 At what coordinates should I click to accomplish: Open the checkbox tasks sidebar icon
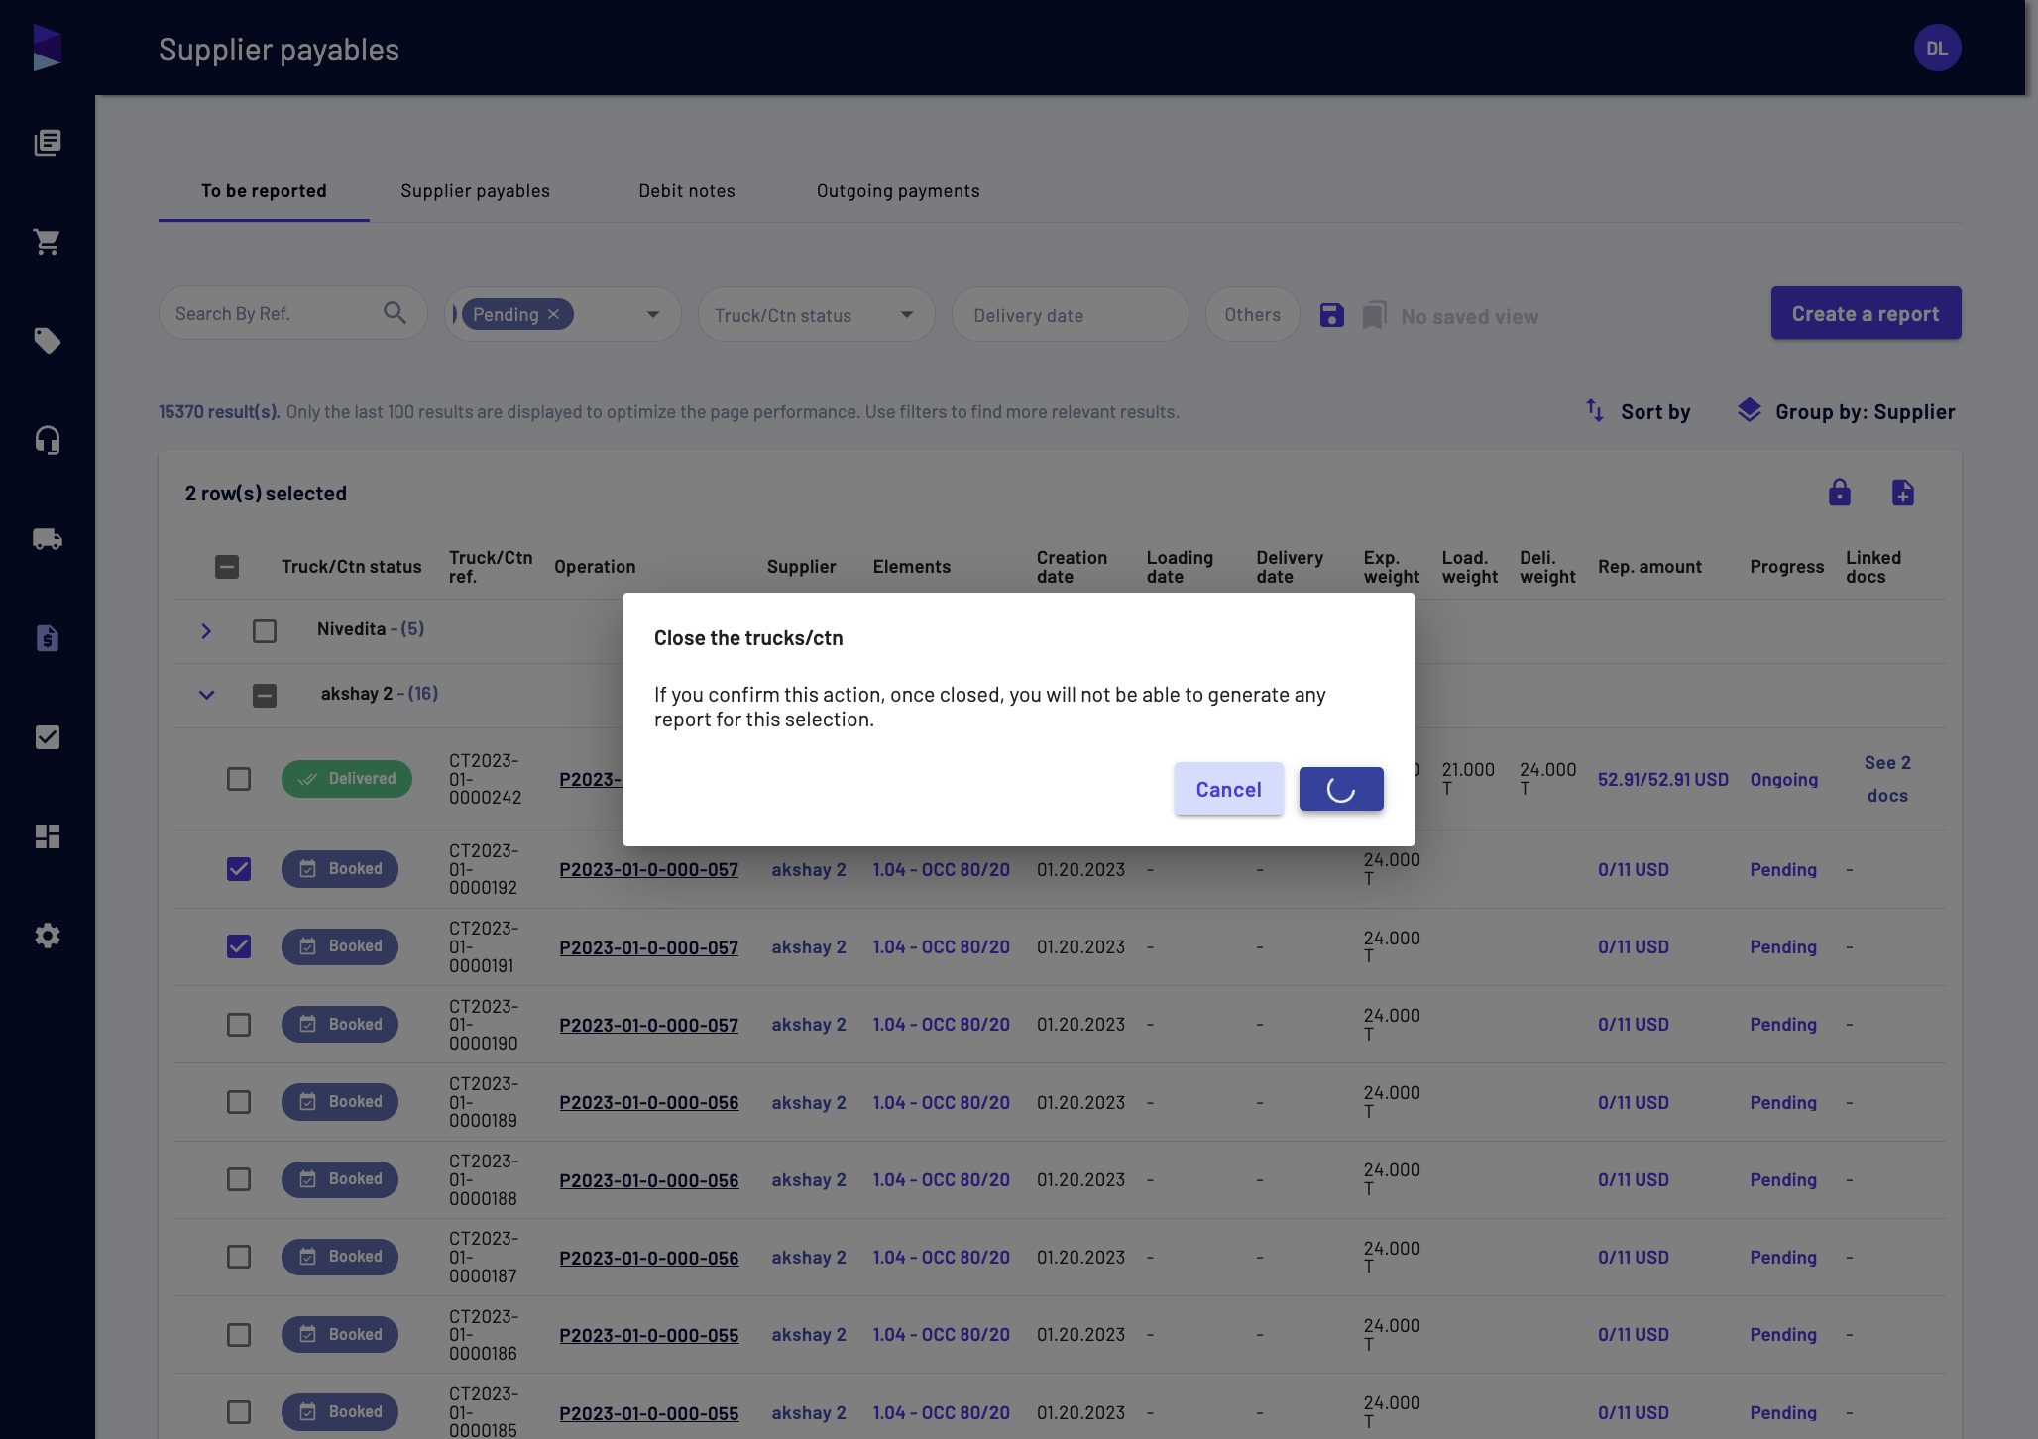point(48,737)
